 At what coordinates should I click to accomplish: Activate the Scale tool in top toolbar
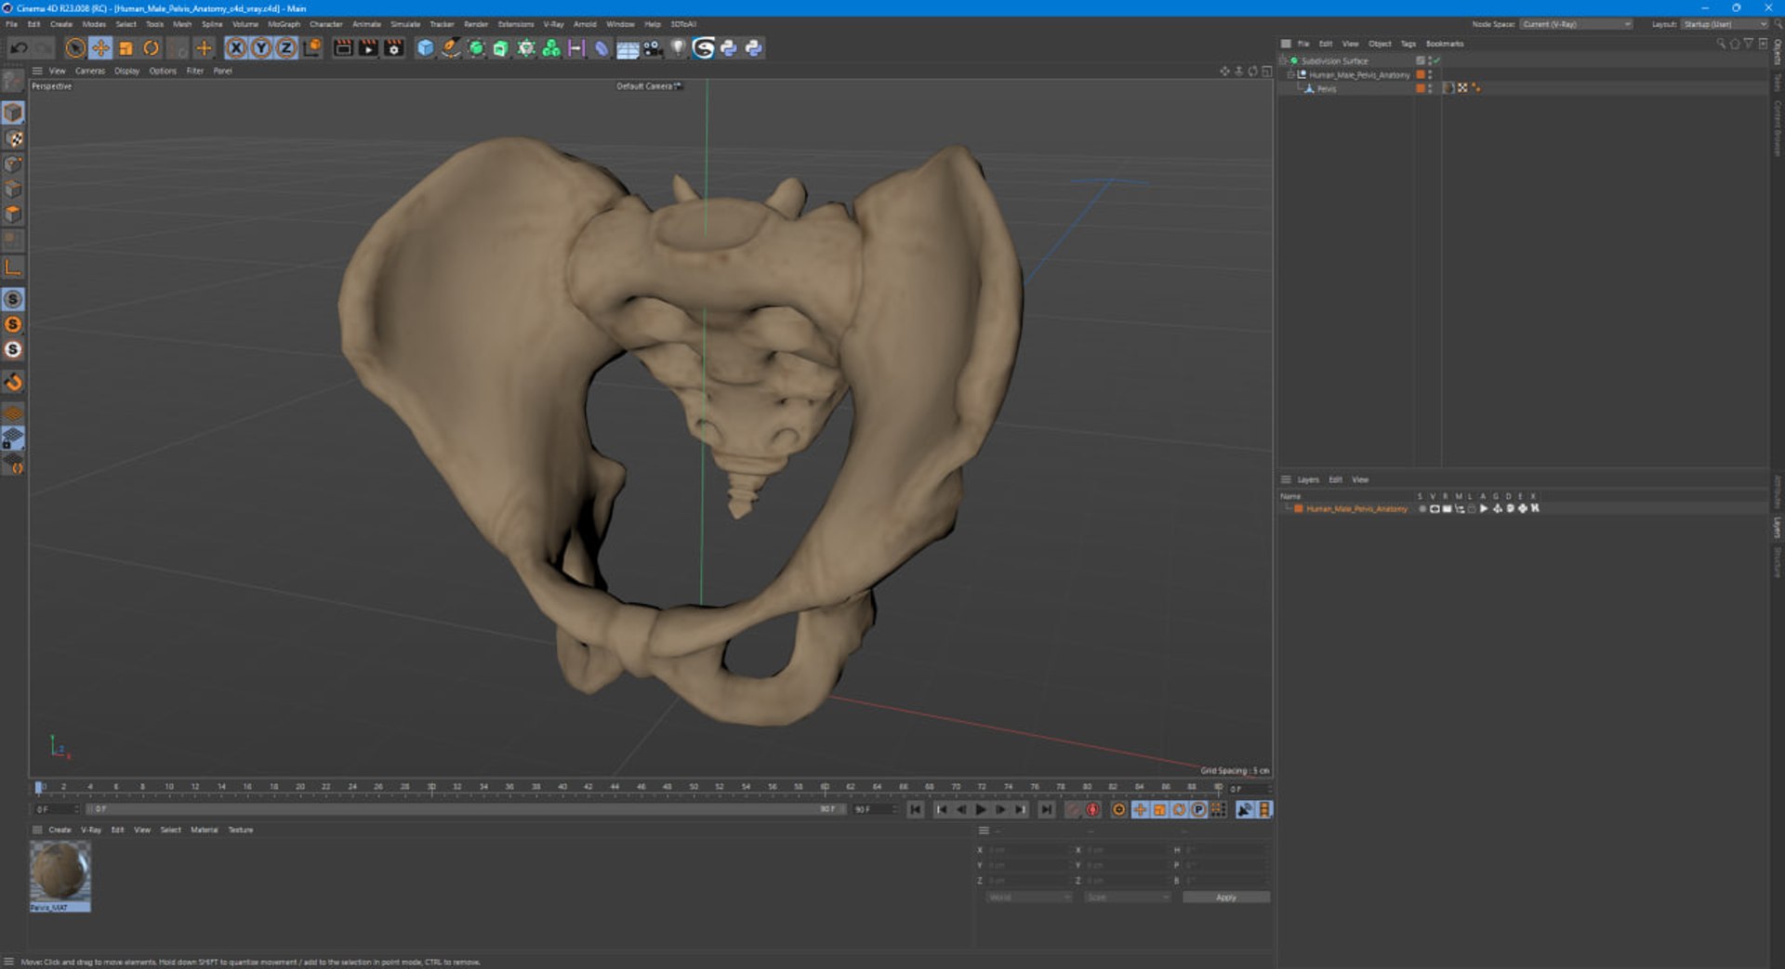pyautogui.click(x=126, y=48)
